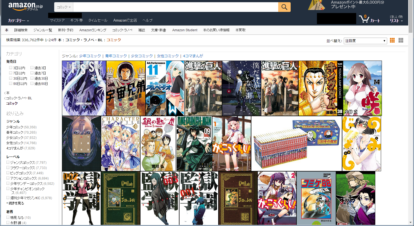Open the 日本の歴史 box set image
Screen dimensions: 414x226
click(297, 144)
